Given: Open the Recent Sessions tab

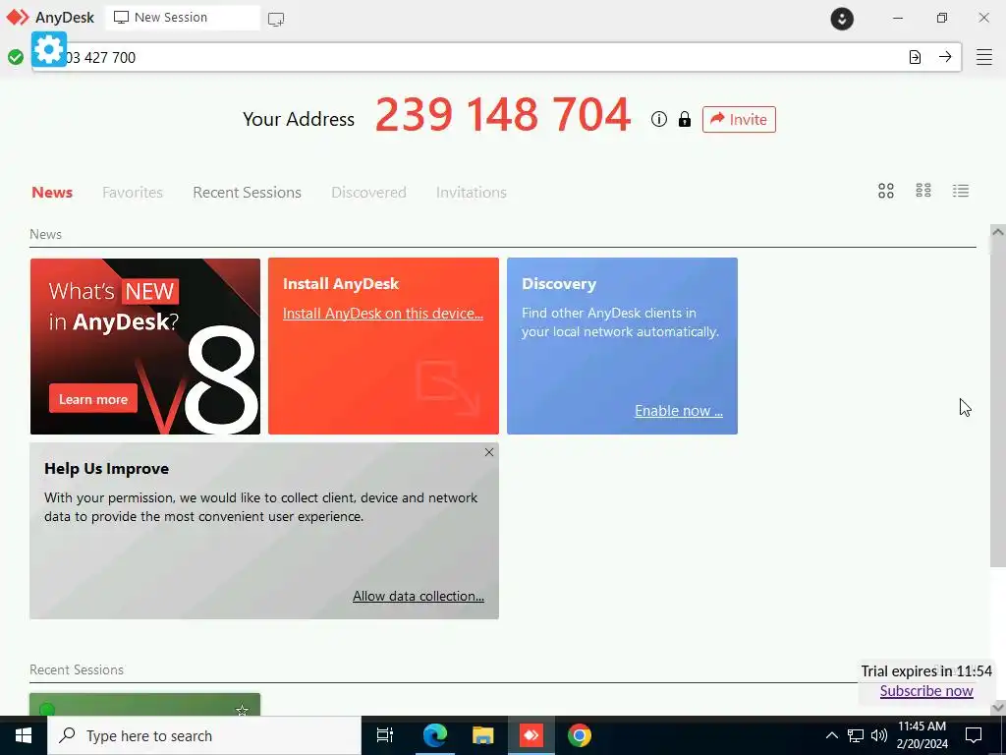Looking at the screenshot, I should pos(247,192).
